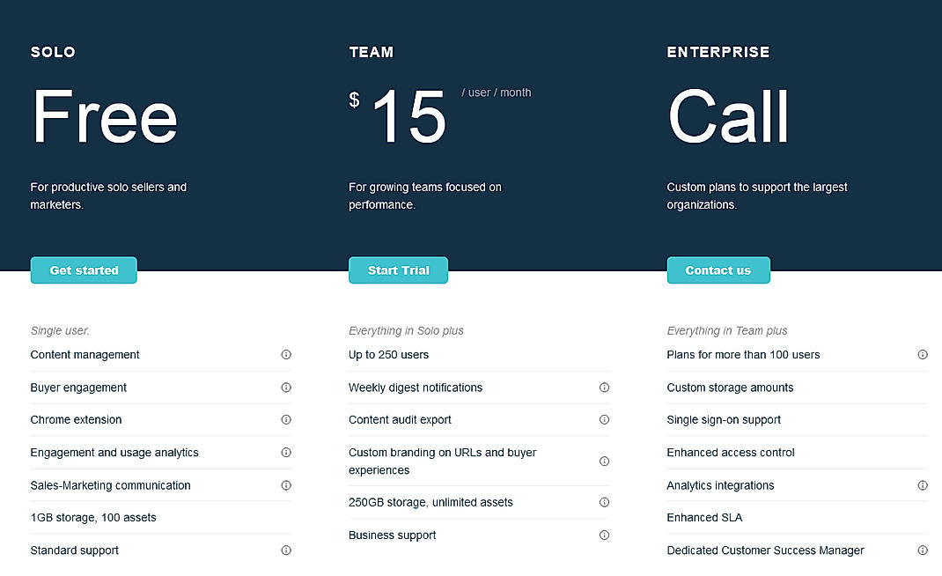Contact us about the Enterprise plan
This screenshot has width=942, height=576.
[x=718, y=270]
